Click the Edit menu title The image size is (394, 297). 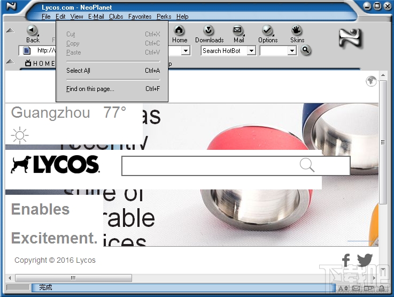60,17
